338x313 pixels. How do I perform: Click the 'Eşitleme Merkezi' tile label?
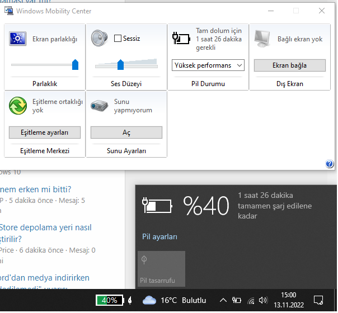click(x=45, y=151)
